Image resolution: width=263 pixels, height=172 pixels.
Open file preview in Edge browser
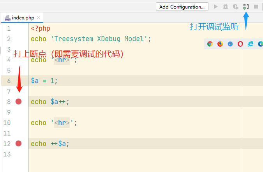point(260,44)
